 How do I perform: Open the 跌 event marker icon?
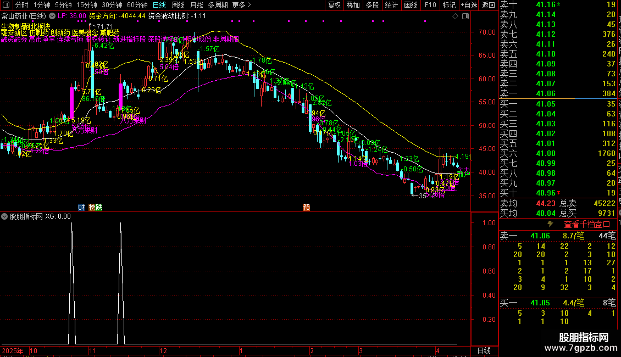coord(98,208)
